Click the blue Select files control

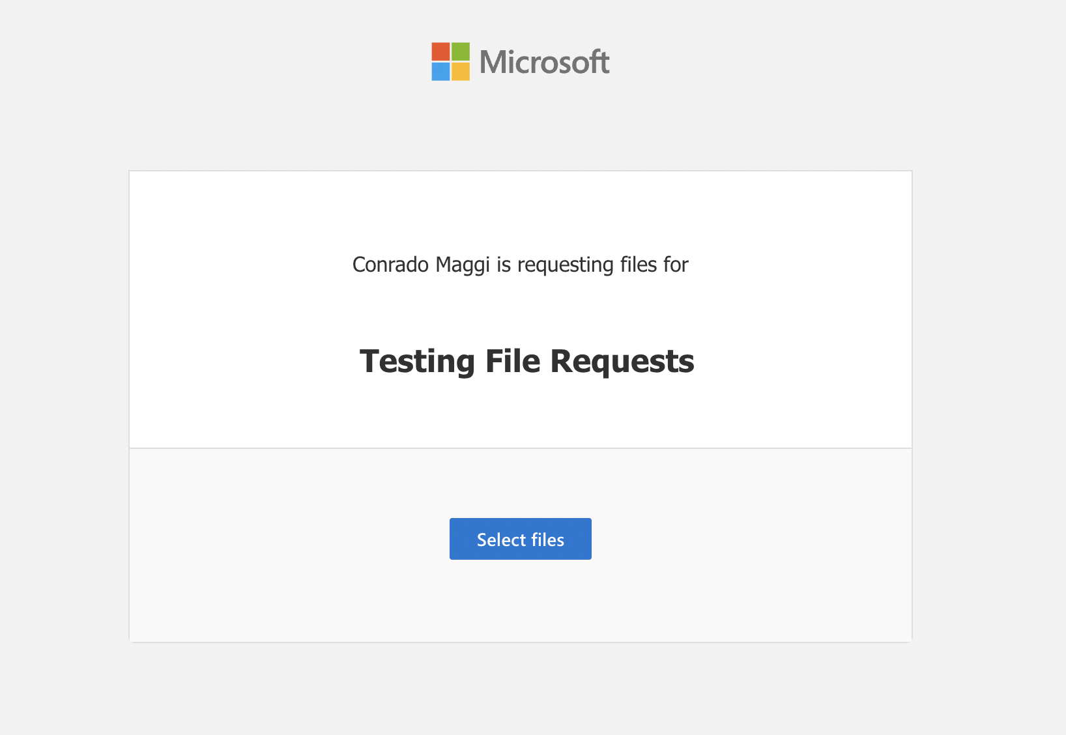pyautogui.click(x=520, y=539)
